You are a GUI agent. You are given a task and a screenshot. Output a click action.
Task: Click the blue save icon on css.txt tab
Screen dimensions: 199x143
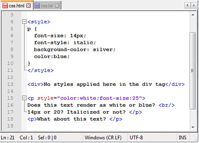coord(37,6)
